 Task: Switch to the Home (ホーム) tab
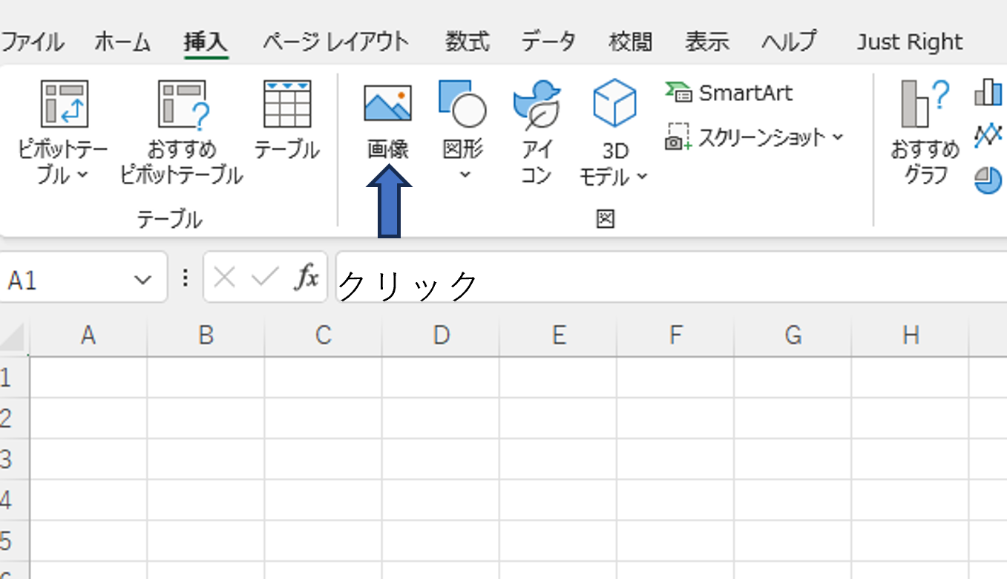pyautogui.click(x=122, y=42)
